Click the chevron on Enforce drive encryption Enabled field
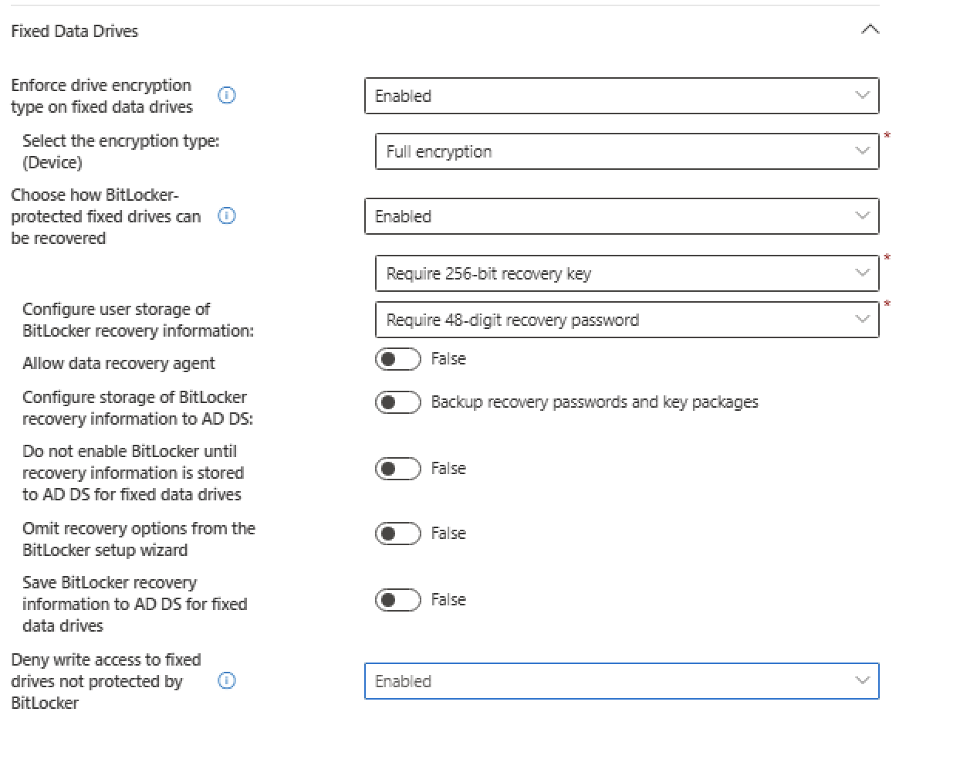This screenshot has height=766, width=960. [x=863, y=96]
